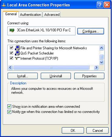Disable Show icon in notification area option
The width and height of the screenshot is (112, 137).
[x=9, y=107]
